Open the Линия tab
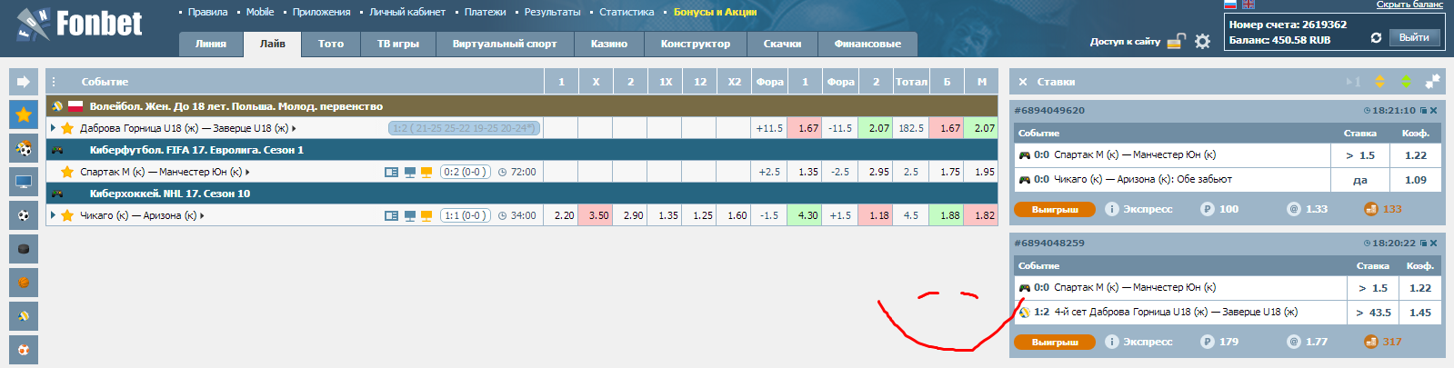1454x368 pixels. click(x=210, y=44)
